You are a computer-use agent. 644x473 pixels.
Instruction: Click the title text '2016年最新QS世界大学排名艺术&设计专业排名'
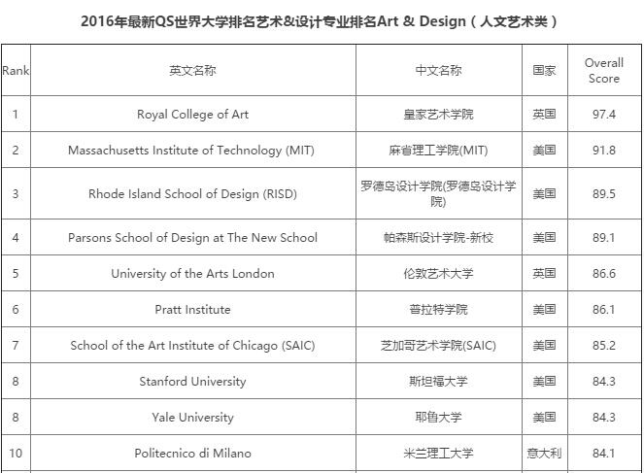click(x=228, y=21)
